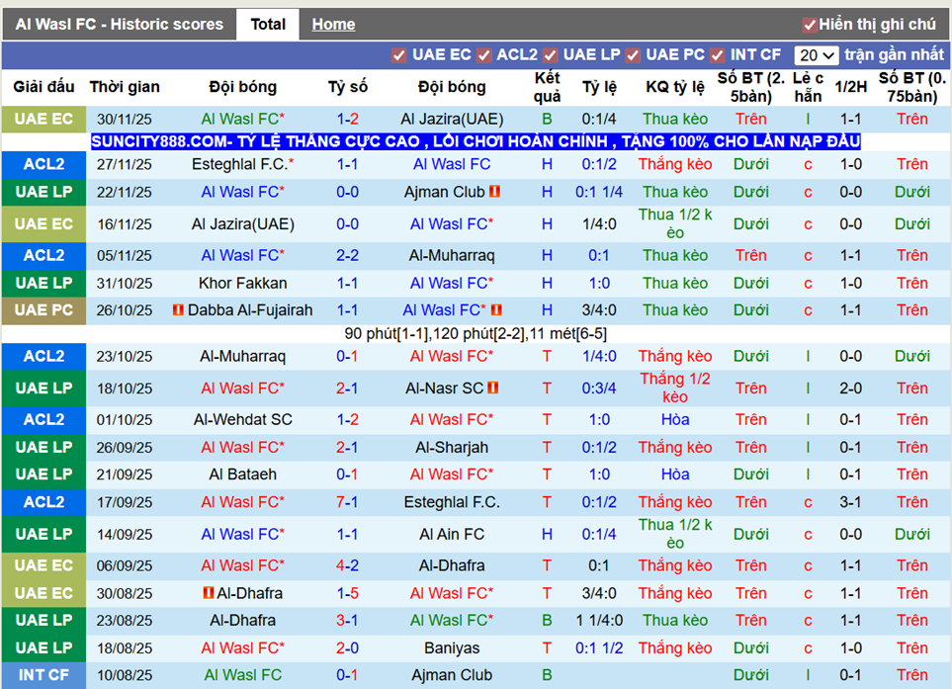This screenshot has height=689, width=952.
Task: Click Thắng 1/2 kèo result for Al-Nasr SC match
Action: 675,388
